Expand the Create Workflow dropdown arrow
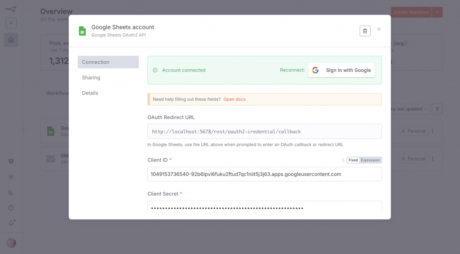This screenshot has width=460, height=254. click(437, 12)
